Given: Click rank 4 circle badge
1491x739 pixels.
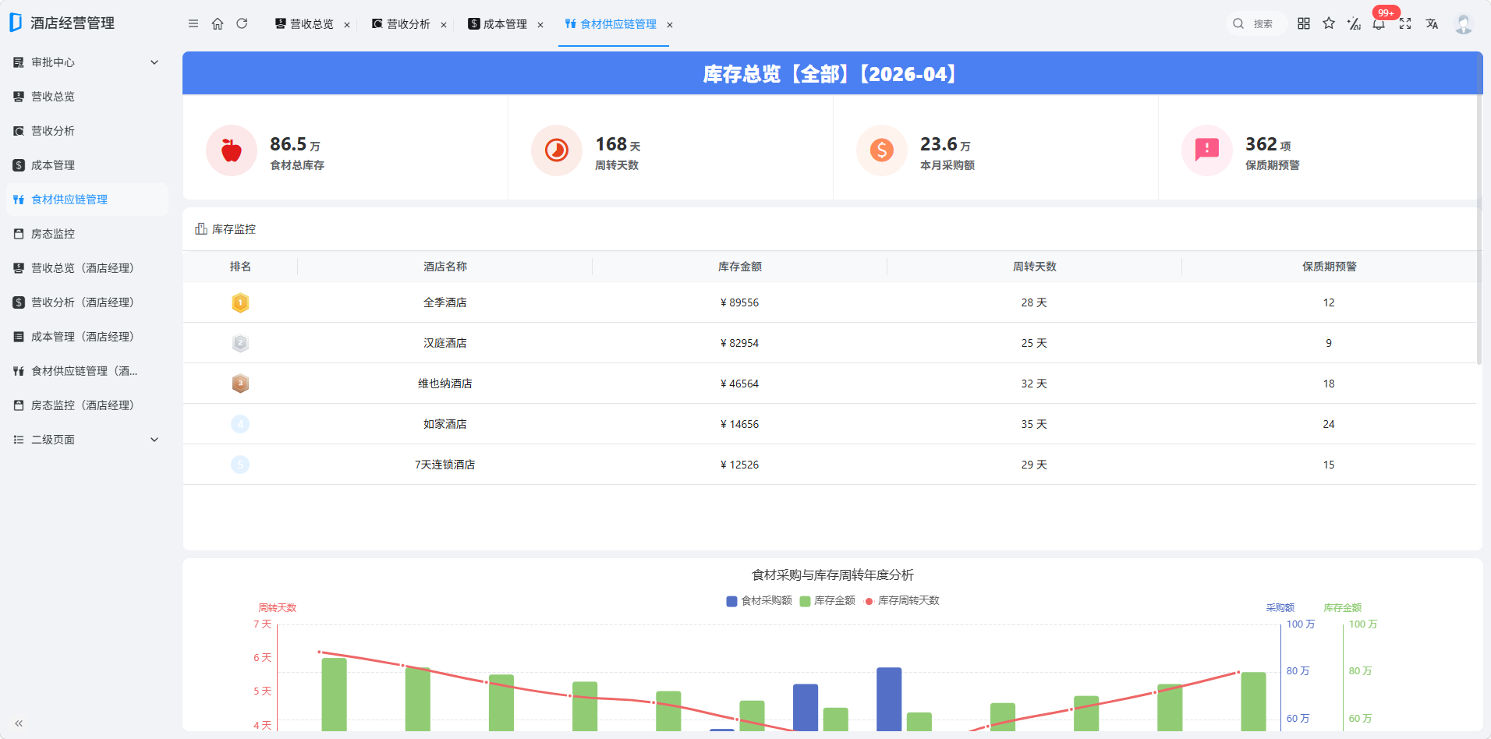Looking at the screenshot, I should [x=240, y=424].
